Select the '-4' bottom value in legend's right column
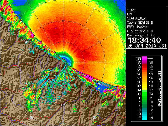The width and height of the screenshot is (168, 126). point(151,118)
